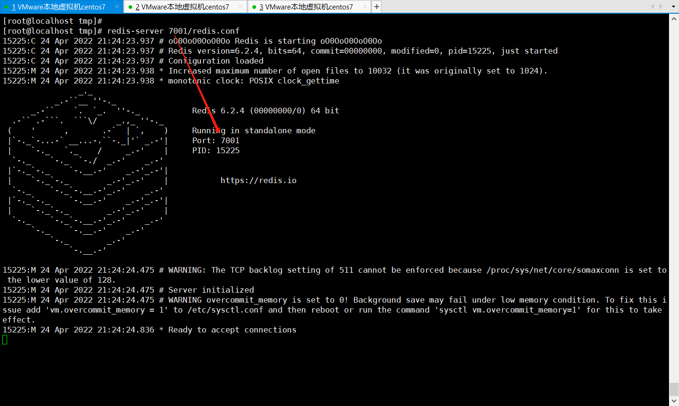Screen dimensions: 679x406
Task: Close session tab 2
Action: [241, 7]
